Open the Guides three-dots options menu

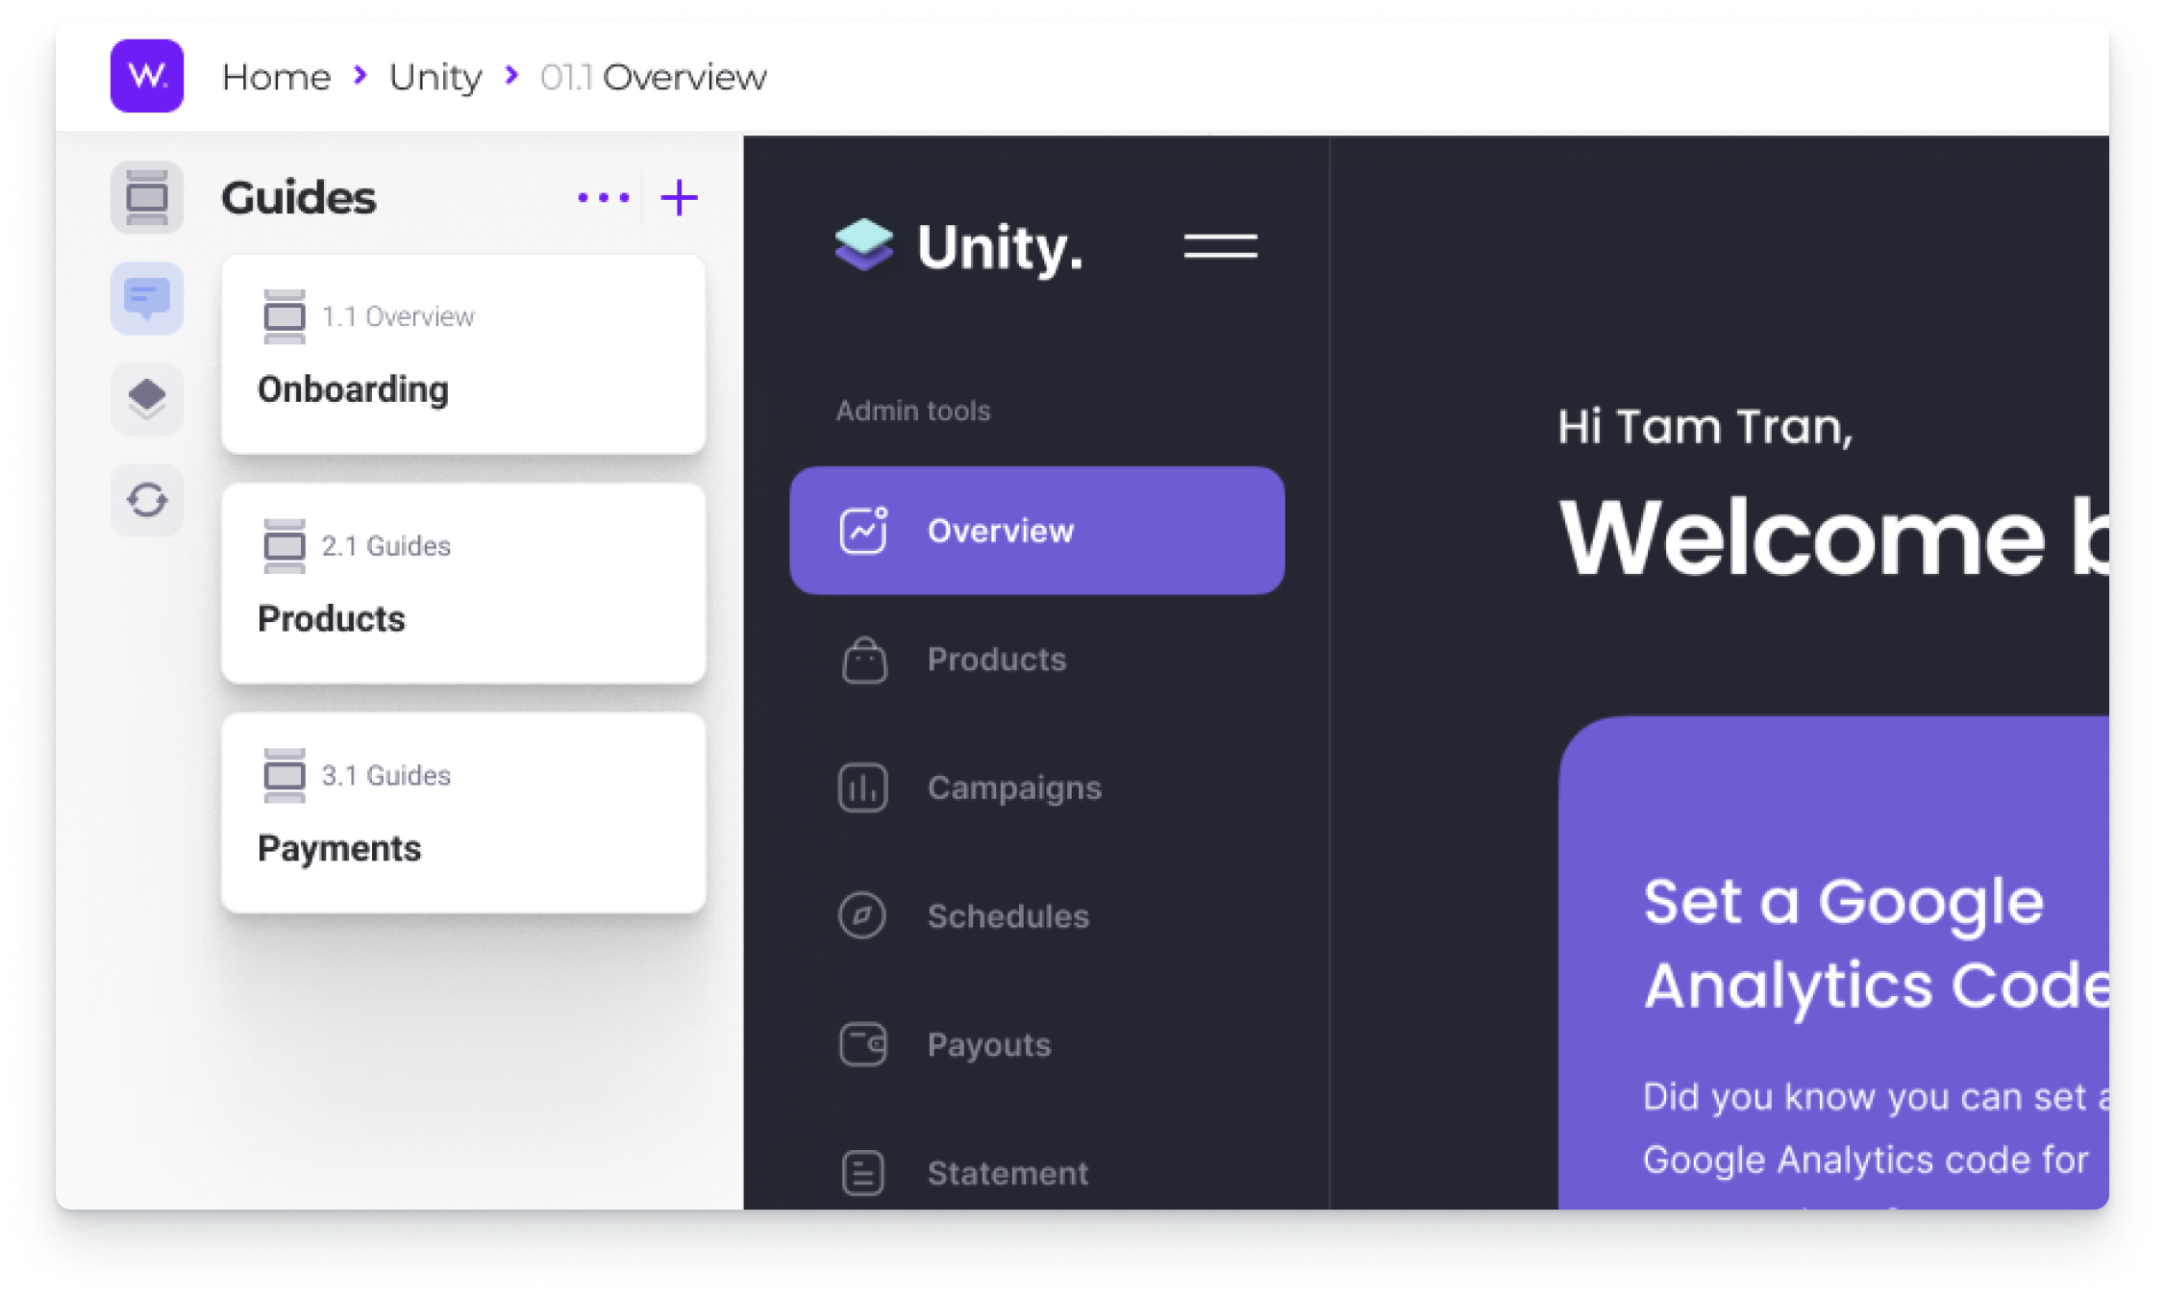click(x=604, y=197)
